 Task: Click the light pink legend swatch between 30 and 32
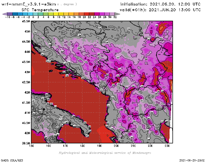(112, 14)
